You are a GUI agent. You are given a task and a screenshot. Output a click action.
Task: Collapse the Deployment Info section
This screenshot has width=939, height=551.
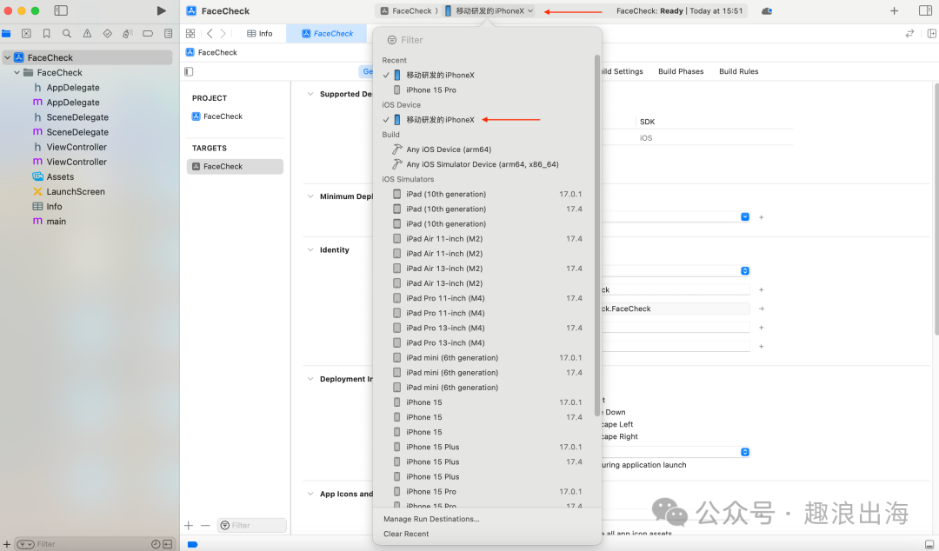tap(310, 379)
